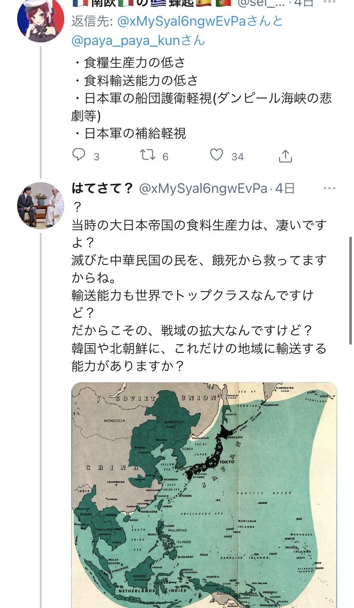
Task: Like the tweet with the heart icon
Action: coord(217,155)
